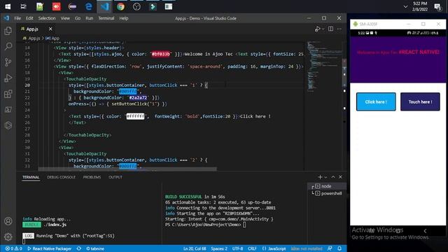Open the Help menu
This screenshot has width=448, height=252.
pos(124,18)
